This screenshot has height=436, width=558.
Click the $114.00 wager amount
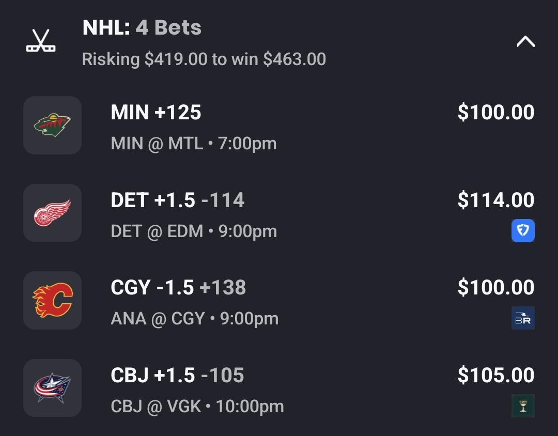pyautogui.click(x=496, y=200)
